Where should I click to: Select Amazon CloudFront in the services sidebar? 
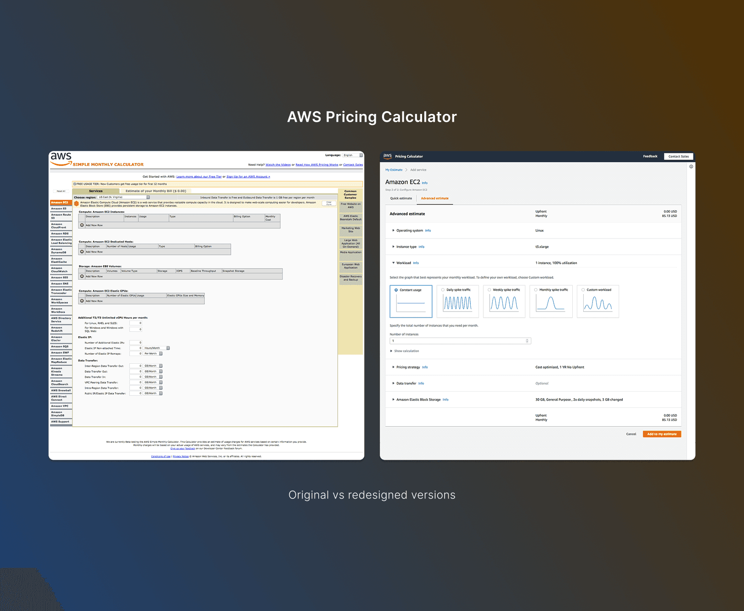click(61, 226)
